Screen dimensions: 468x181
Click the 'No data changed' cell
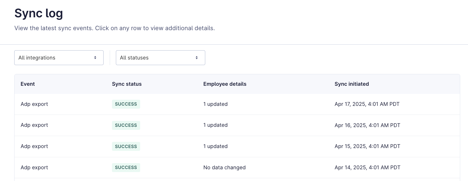[225, 168]
